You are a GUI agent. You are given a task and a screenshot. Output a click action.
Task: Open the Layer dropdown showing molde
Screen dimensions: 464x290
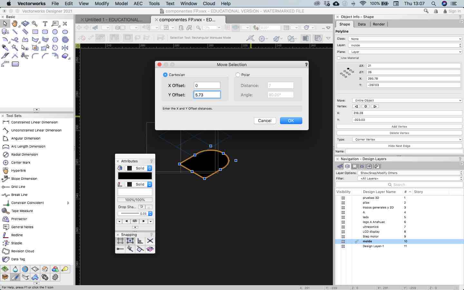[405, 45]
